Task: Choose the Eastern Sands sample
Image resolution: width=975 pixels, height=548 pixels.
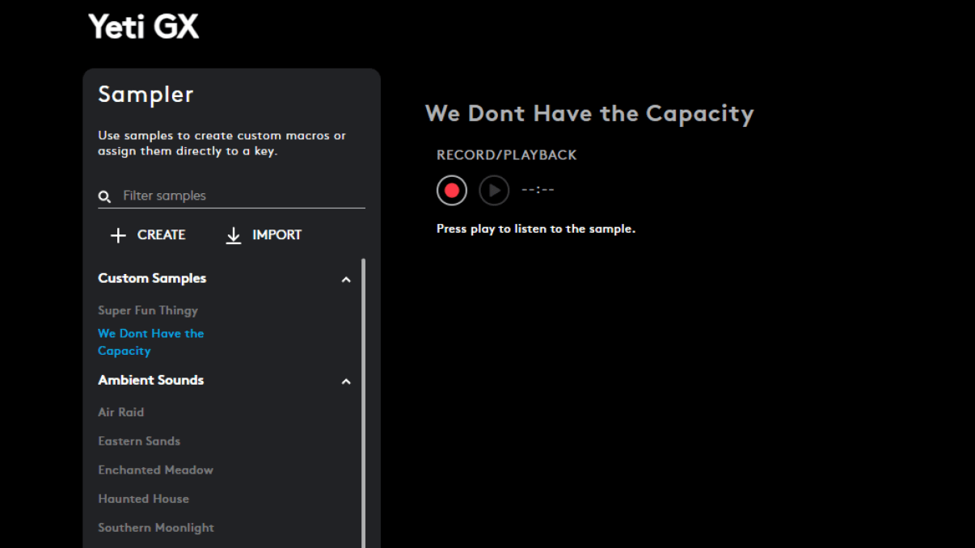Action: (139, 441)
